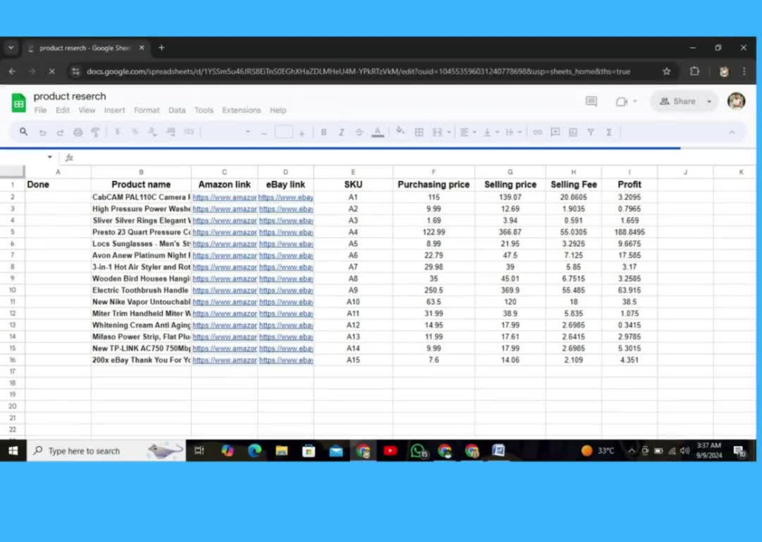Open the Edit menu
Screen dimensions: 762x542
tap(62, 111)
